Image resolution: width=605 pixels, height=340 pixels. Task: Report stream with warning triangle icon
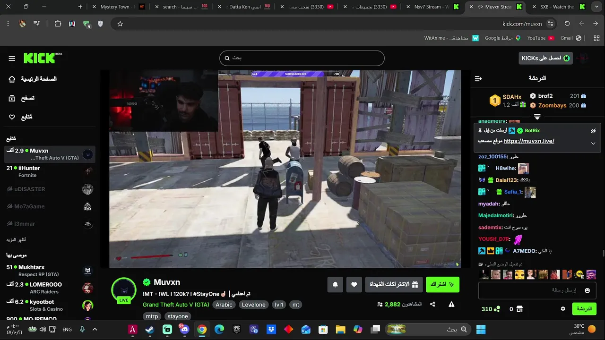click(451, 305)
